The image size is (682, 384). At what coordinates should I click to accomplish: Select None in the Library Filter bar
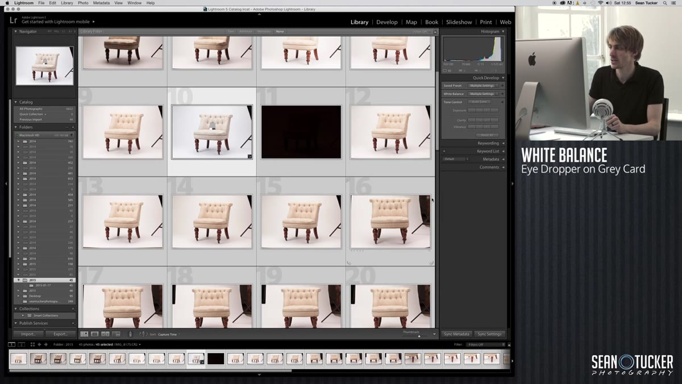tap(280, 31)
